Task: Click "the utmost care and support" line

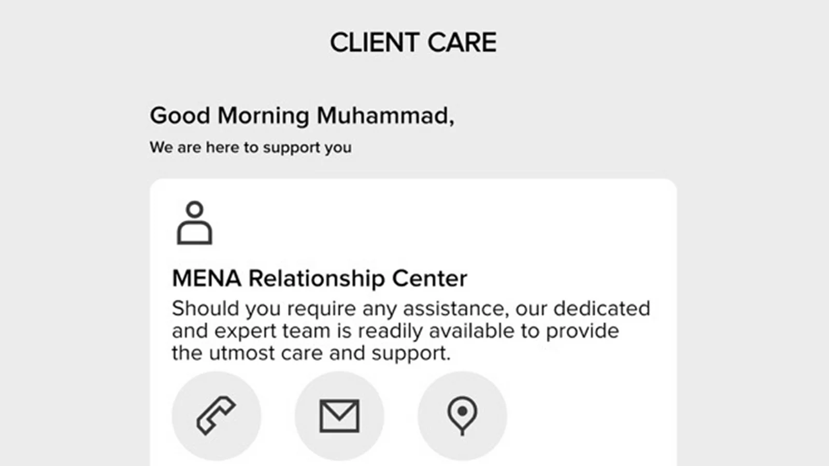Action: coord(311,353)
